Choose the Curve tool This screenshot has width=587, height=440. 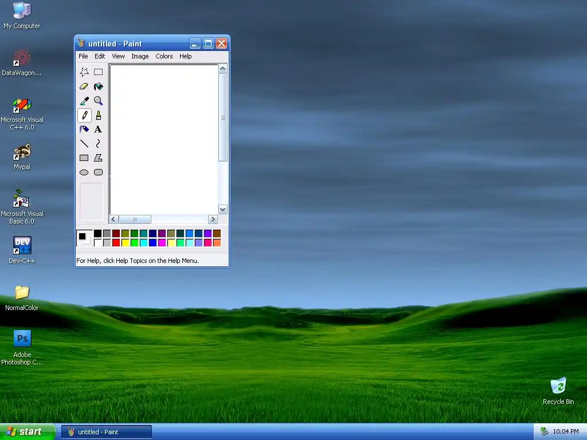pyautogui.click(x=99, y=144)
